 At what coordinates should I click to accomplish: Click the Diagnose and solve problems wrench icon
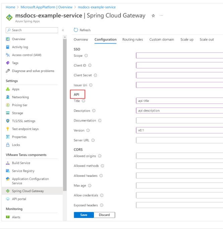pos(8,71)
